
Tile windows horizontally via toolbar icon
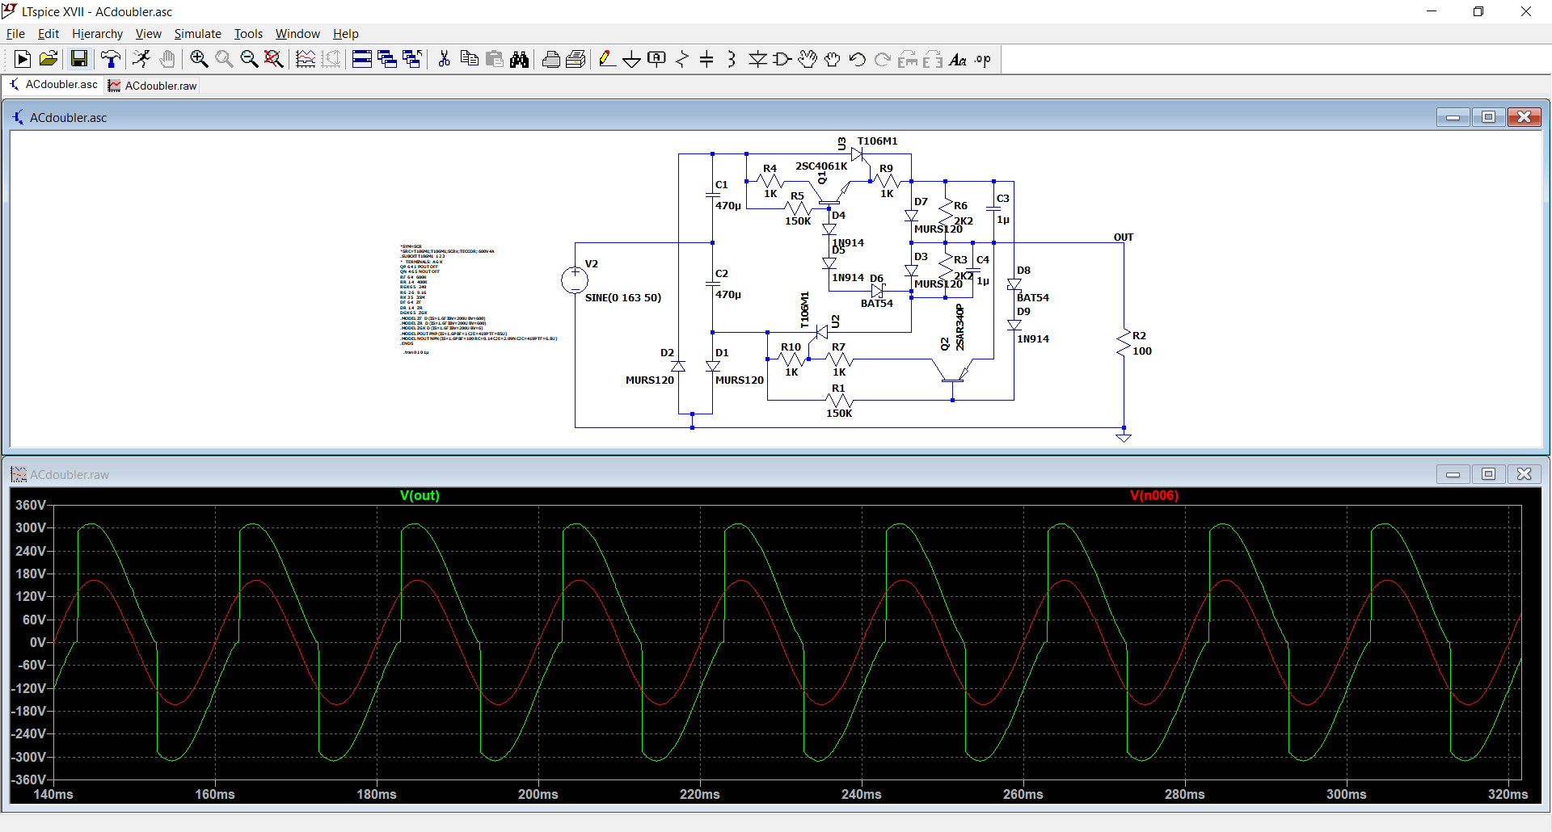362,59
